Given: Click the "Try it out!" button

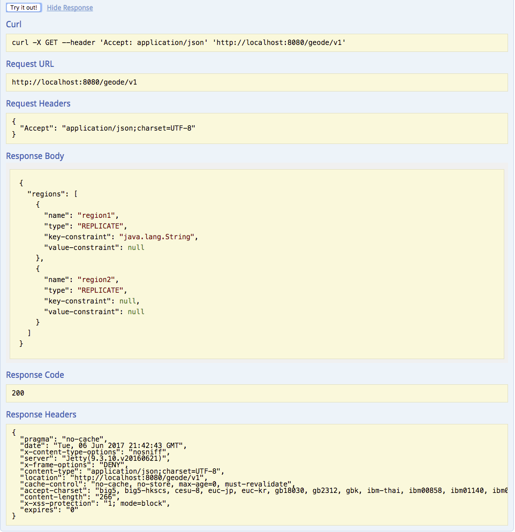Looking at the screenshot, I should (x=24, y=7).
